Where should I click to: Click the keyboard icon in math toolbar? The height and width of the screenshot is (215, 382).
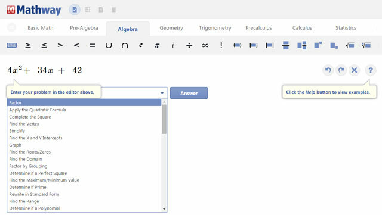[12, 45]
